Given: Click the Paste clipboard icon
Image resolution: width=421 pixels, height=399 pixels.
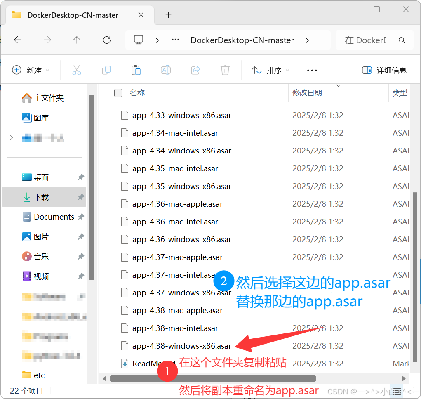Looking at the screenshot, I should click(136, 70).
